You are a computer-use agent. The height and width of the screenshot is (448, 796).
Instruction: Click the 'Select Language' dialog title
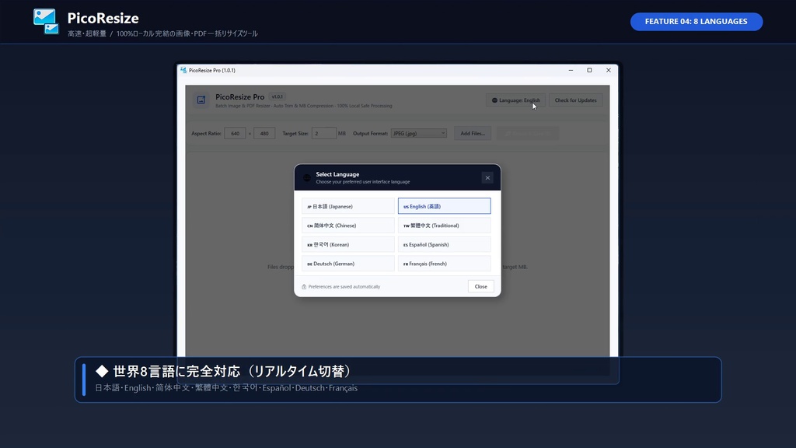(337, 174)
